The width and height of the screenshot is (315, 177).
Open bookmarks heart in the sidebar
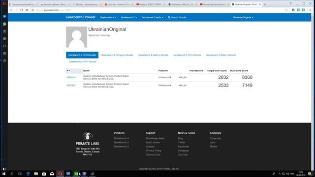pos(4,46)
